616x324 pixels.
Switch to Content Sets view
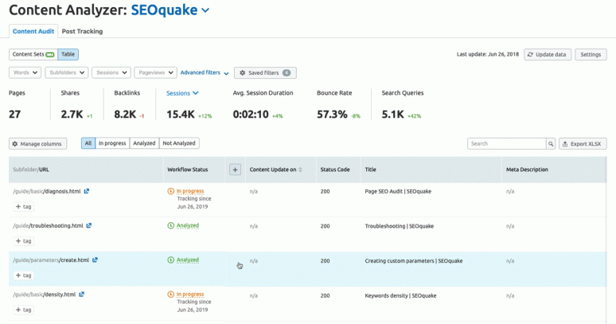point(33,54)
